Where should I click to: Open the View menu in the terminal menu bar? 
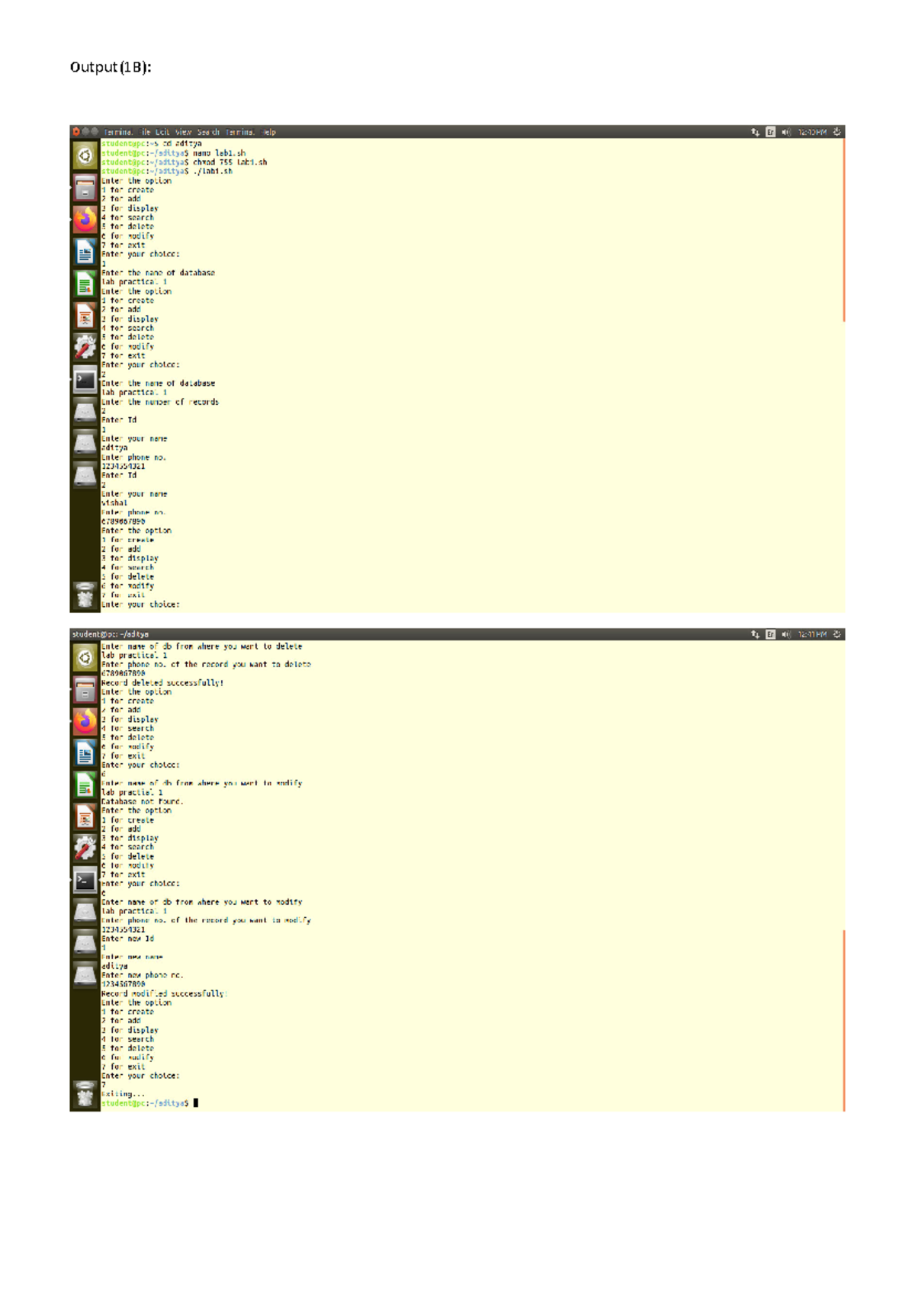pyautogui.click(x=184, y=132)
